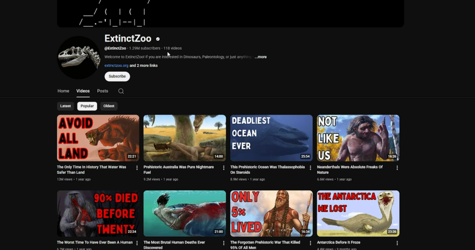475x250 pixels.
Task: Subscribe to the ExtinctZoo channel
Action: tap(117, 76)
